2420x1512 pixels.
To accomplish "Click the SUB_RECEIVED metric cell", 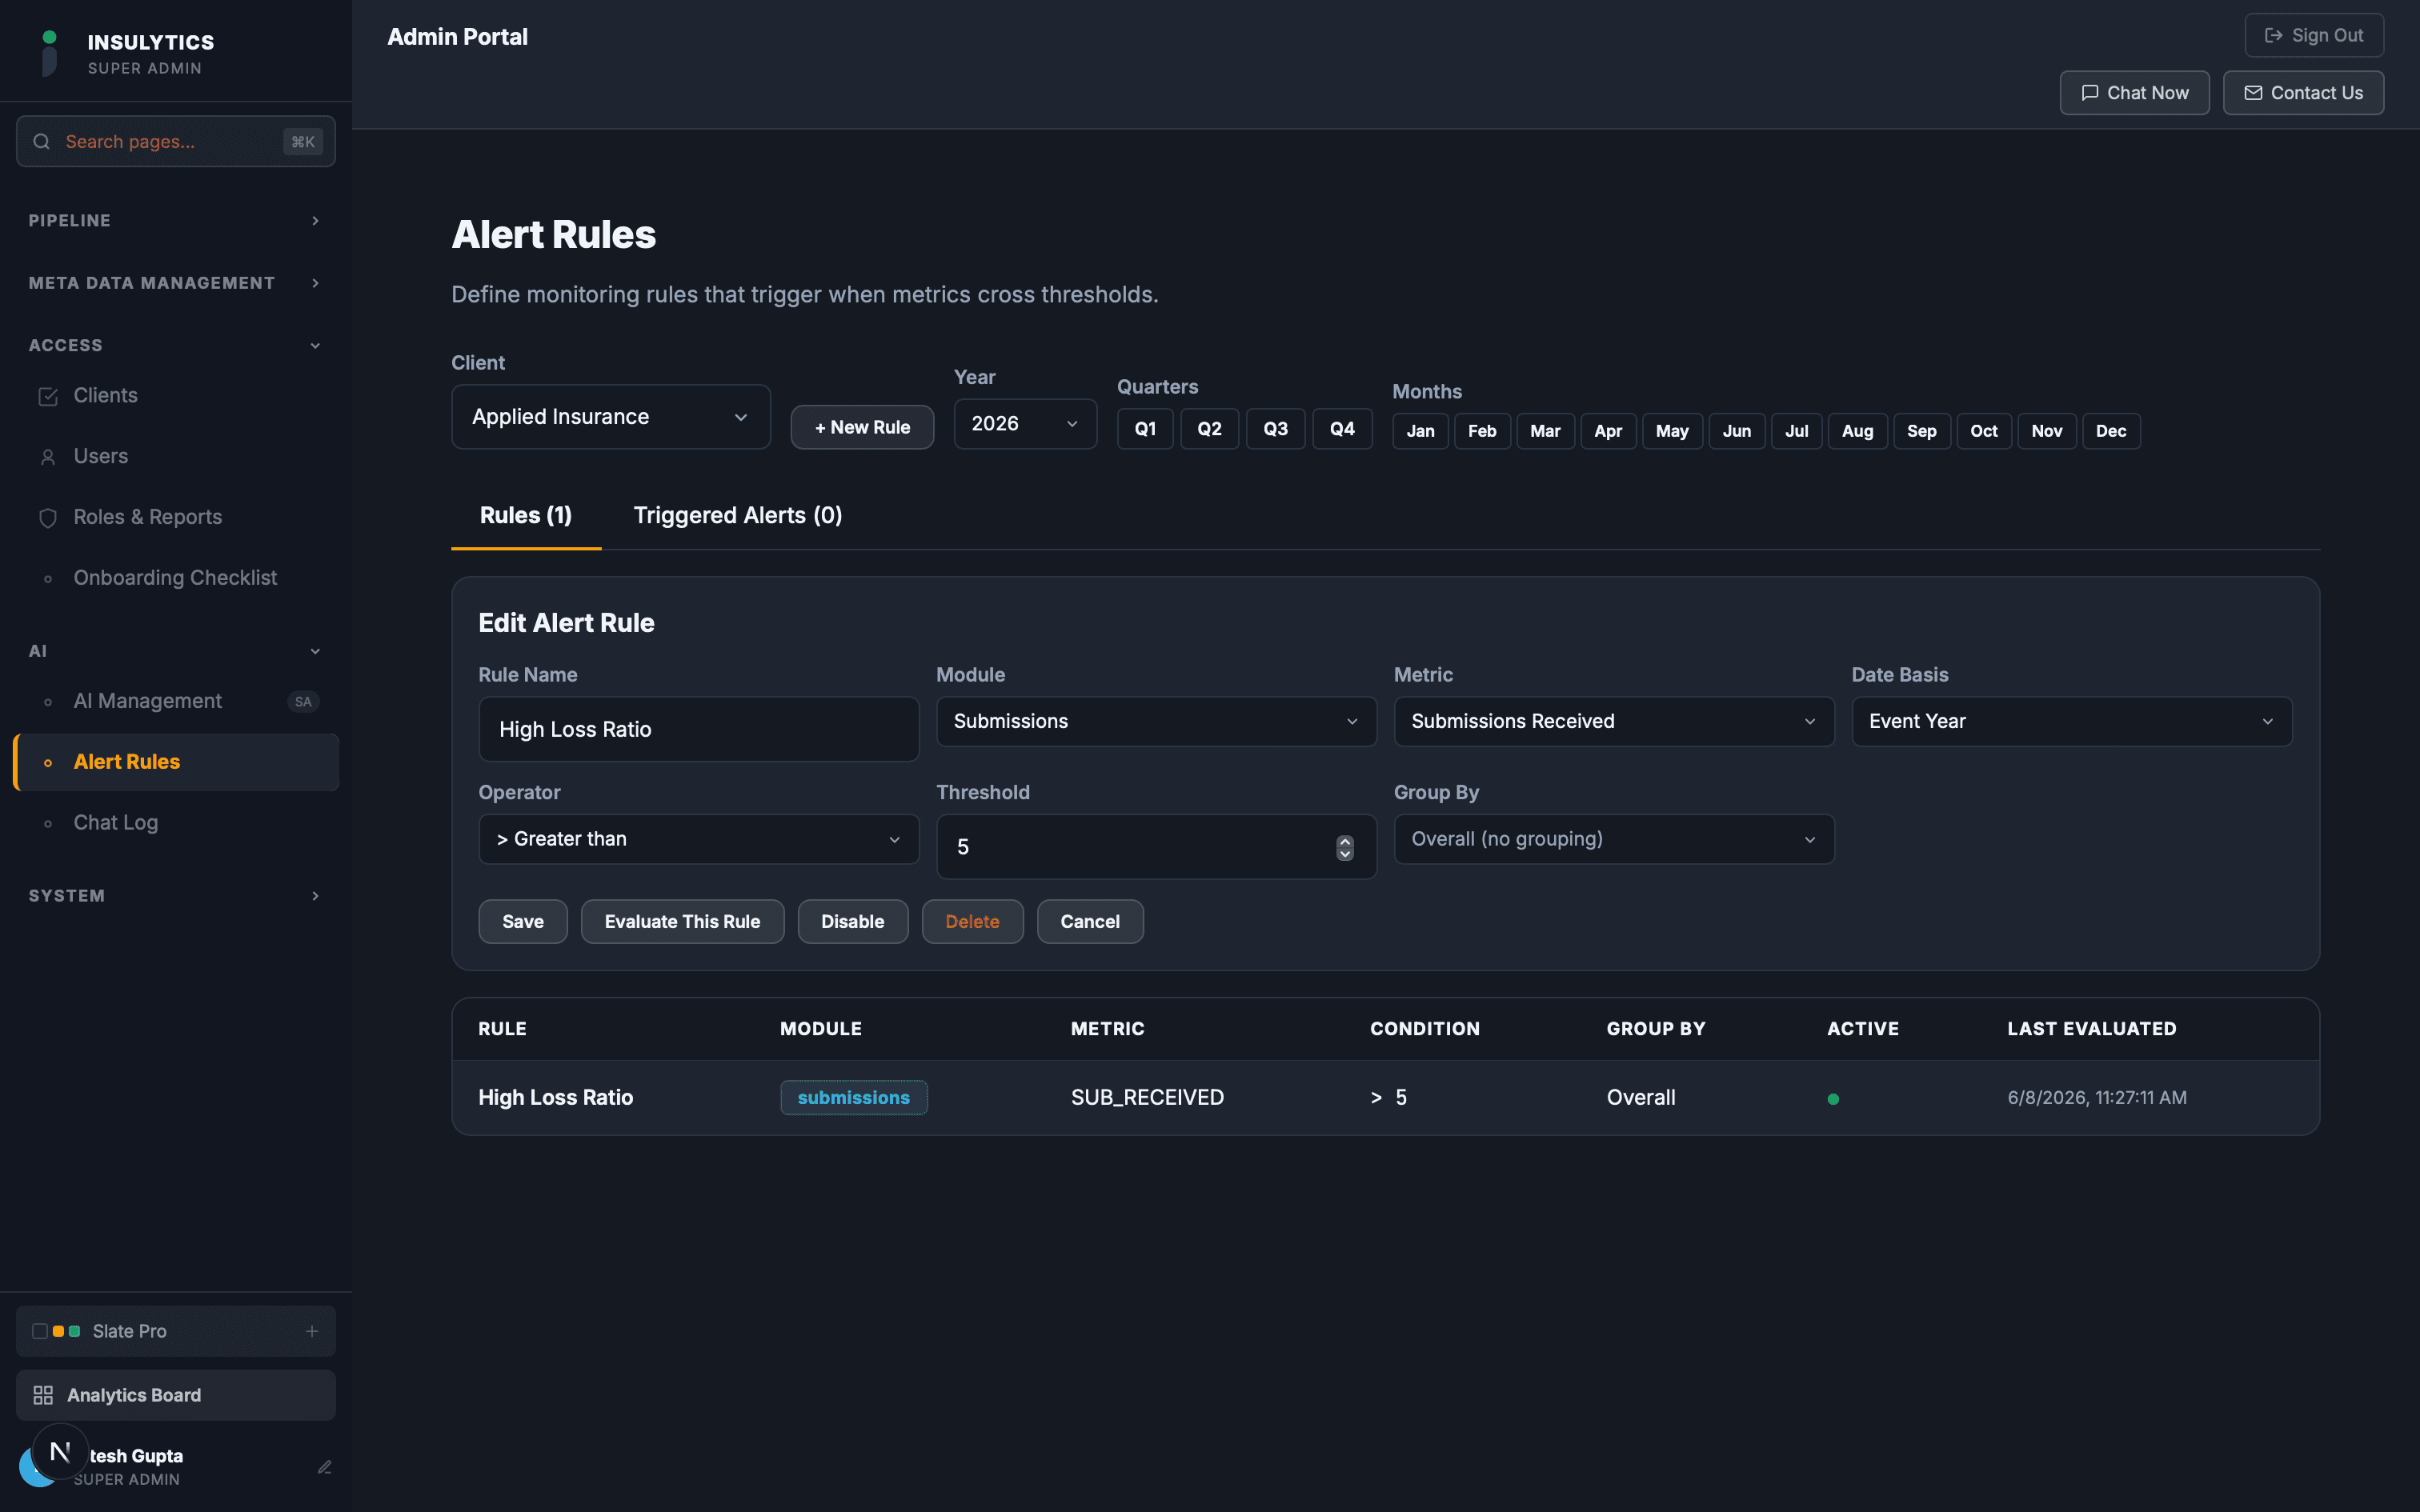I will (x=1147, y=1098).
